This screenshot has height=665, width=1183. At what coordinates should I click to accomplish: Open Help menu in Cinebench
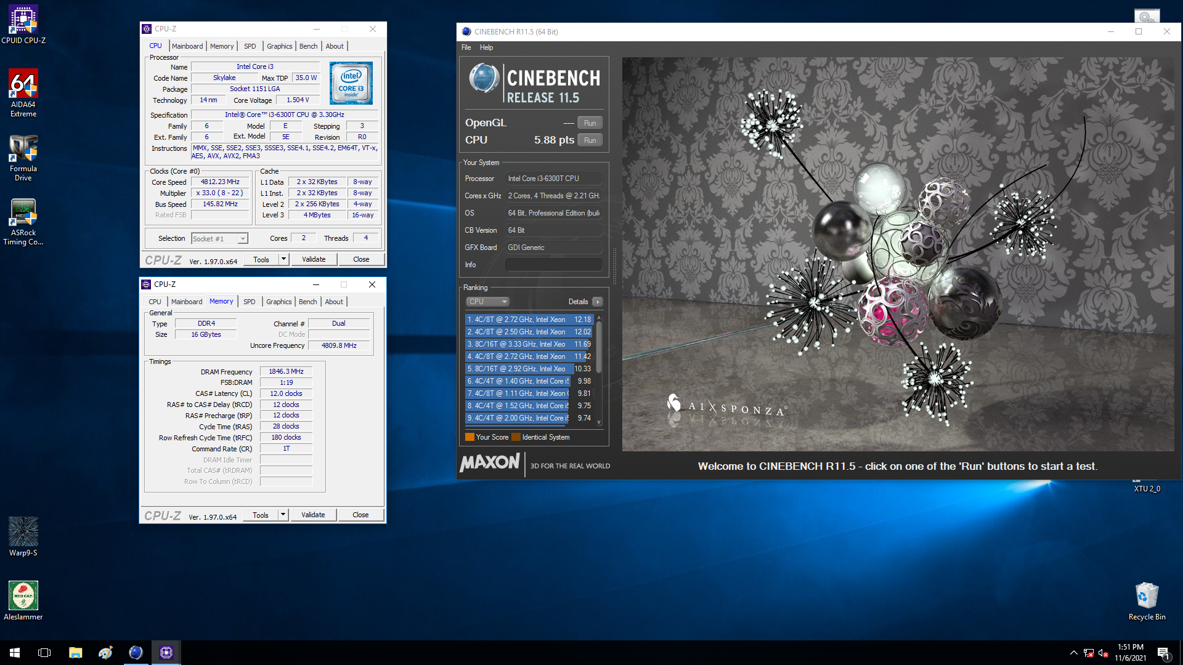click(486, 47)
